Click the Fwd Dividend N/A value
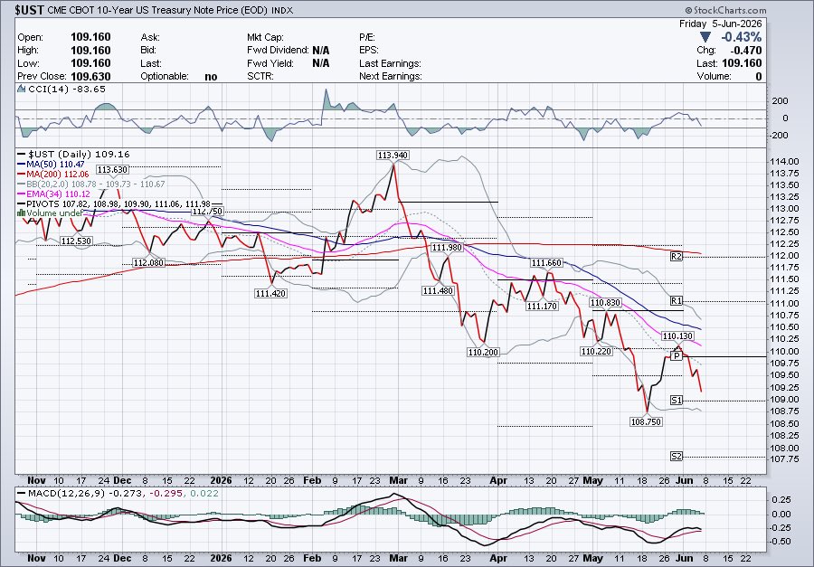Image resolution: width=814 pixels, height=567 pixels. pos(321,51)
